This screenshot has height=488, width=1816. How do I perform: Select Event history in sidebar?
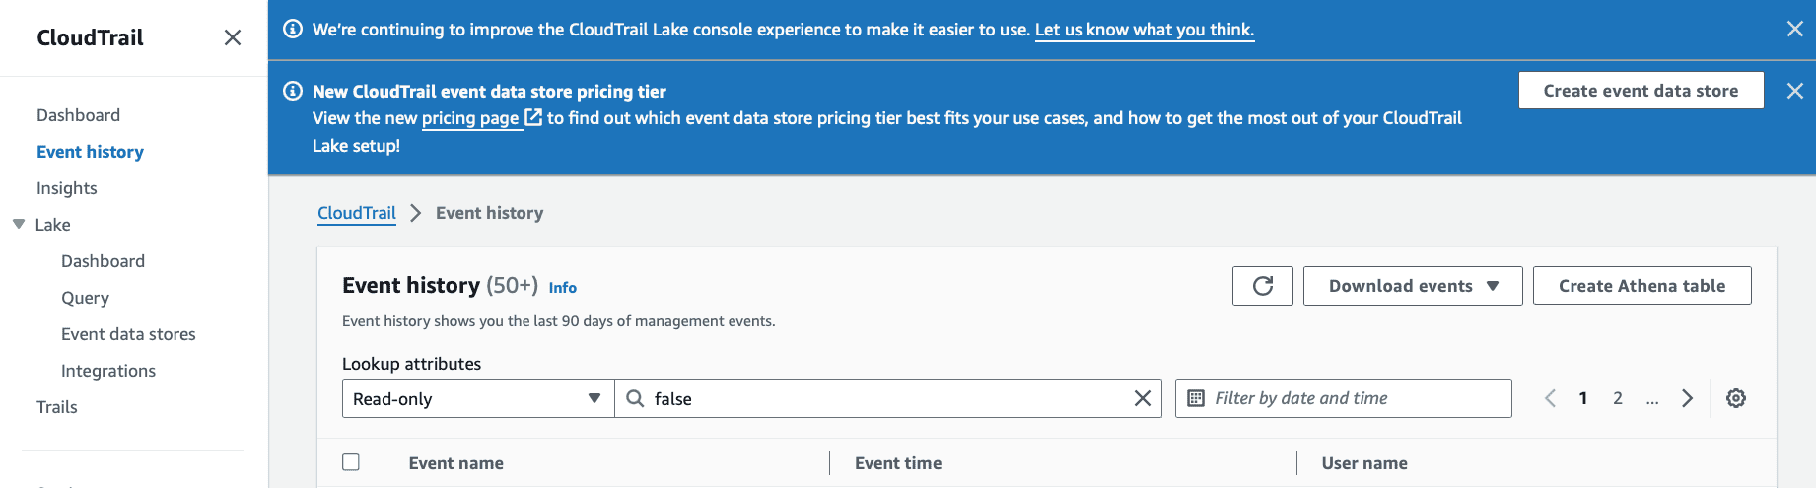90,152
